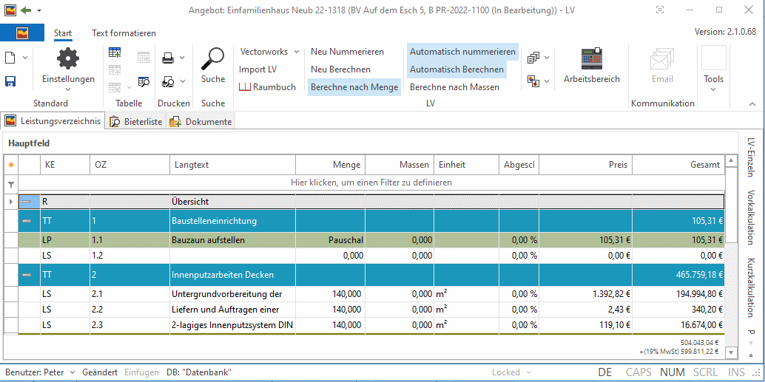Image resolution: width=765 pixels, height=382 pixels.
Task: Click the table scrollbar down arrow
Action: click(x=730, y=352)
